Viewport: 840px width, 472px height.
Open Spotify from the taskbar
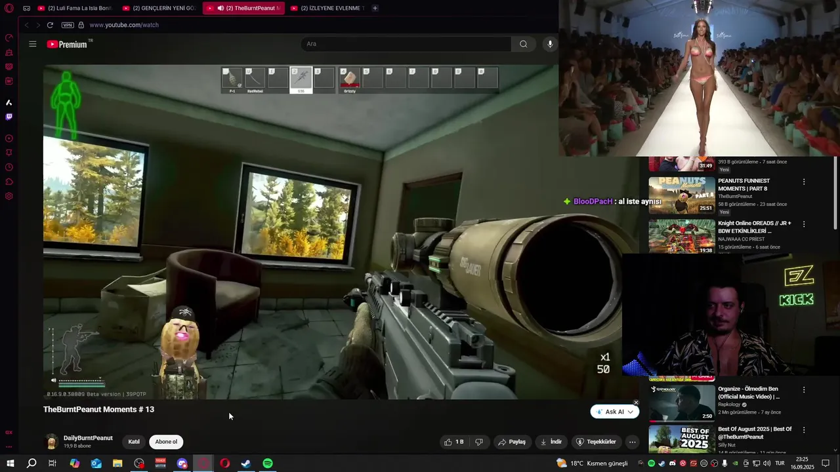(x=268, y=463)
